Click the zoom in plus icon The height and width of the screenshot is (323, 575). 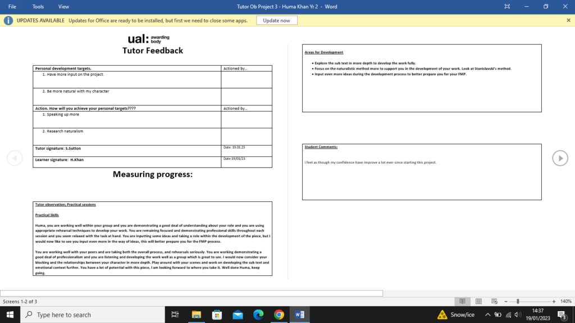click(554, 302)
